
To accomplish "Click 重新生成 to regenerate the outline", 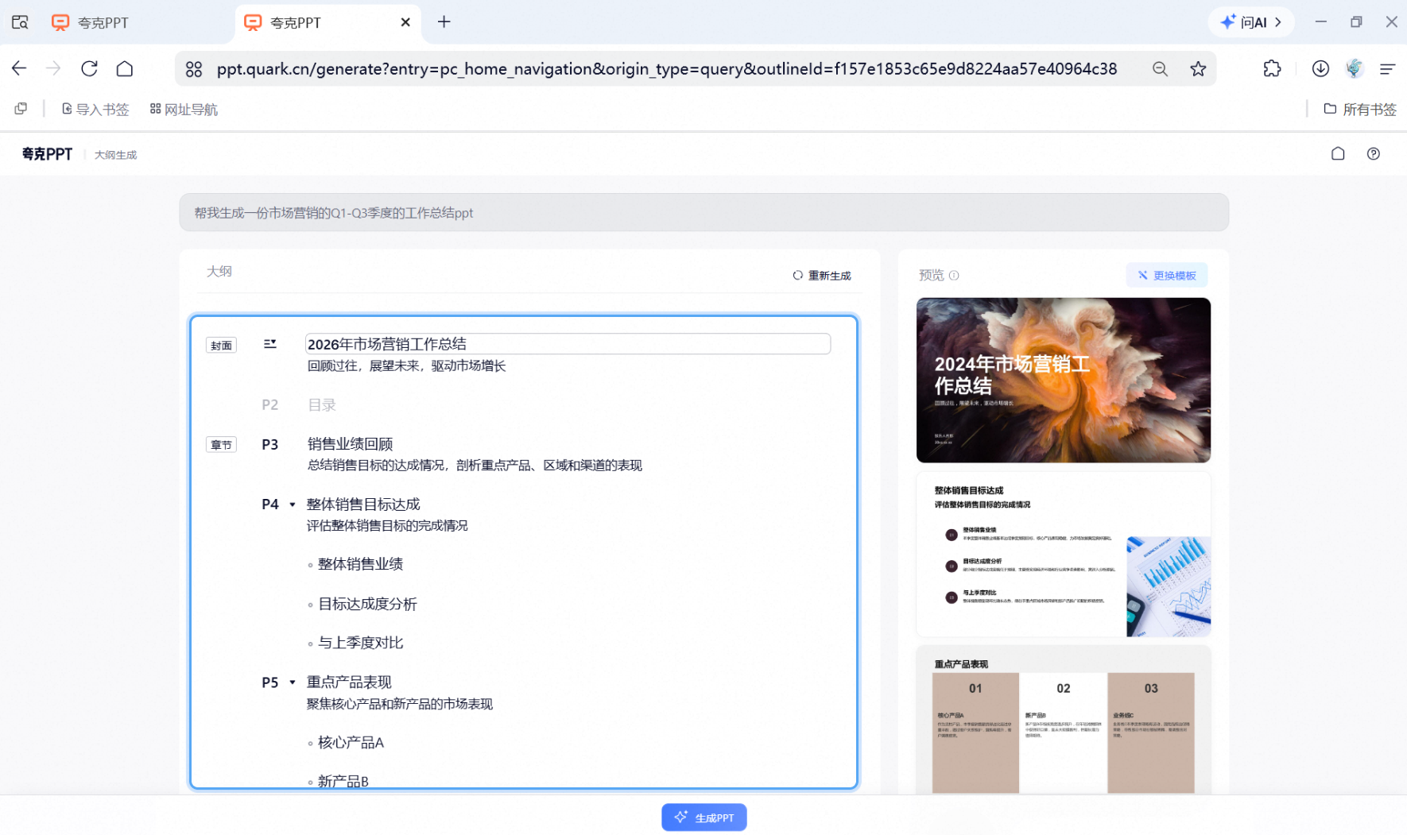I will click(x=822, y=276).
